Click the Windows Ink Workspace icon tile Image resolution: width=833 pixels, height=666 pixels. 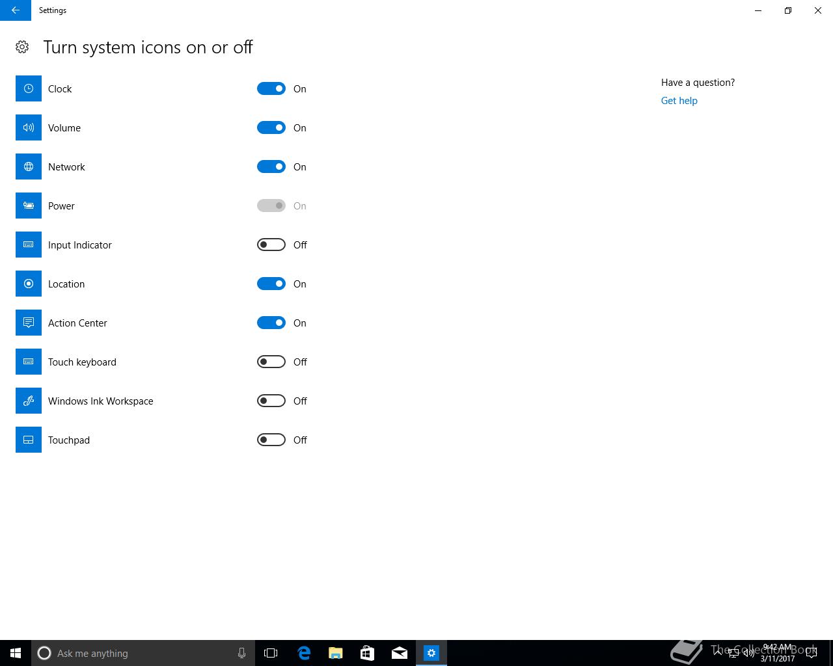point(29,401)
